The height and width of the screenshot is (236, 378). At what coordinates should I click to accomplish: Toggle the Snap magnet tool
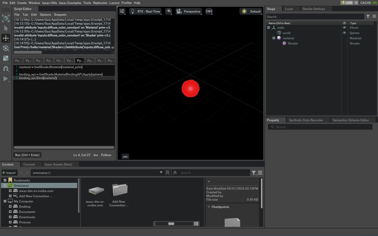(x=6, y=69)
